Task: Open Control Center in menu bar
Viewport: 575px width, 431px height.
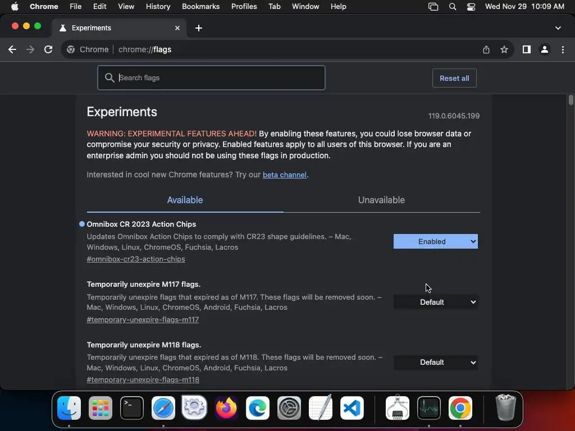Action: tap(471, 7)
